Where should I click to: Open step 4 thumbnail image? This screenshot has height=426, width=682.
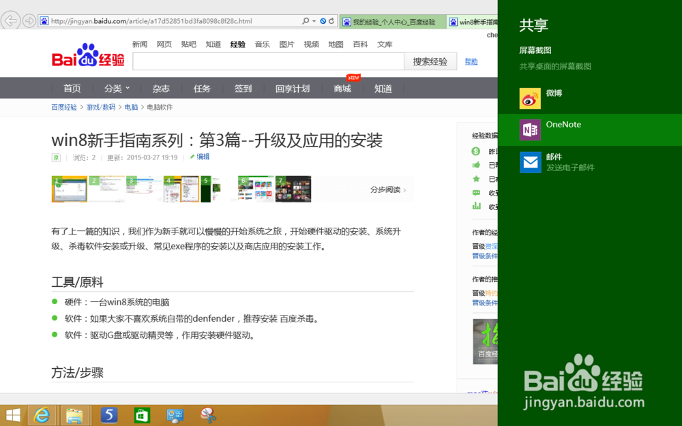tap(181, 189)
